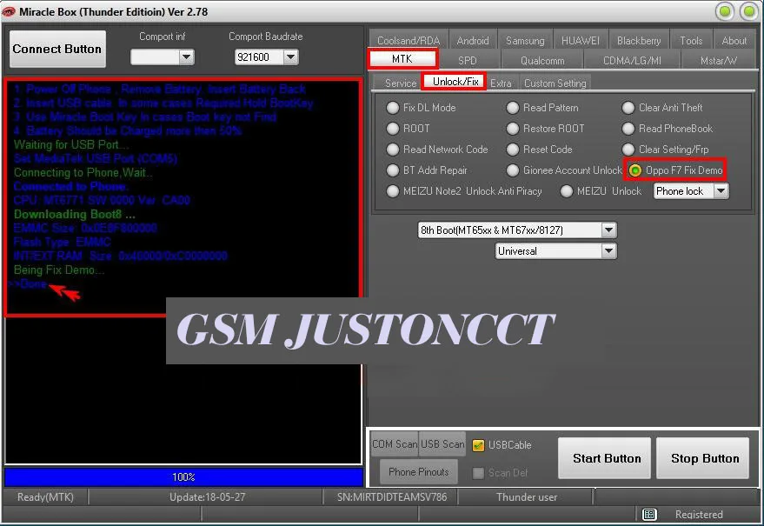Select BT Addr Repair radio button
The width and height of the screenshot is (764, 526).
pos(393,170)
